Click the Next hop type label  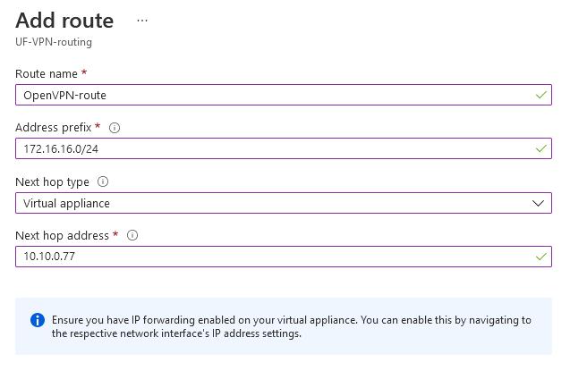pos(52,181)
